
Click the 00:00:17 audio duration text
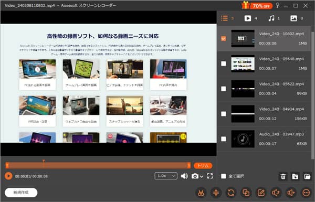(268, 144)
